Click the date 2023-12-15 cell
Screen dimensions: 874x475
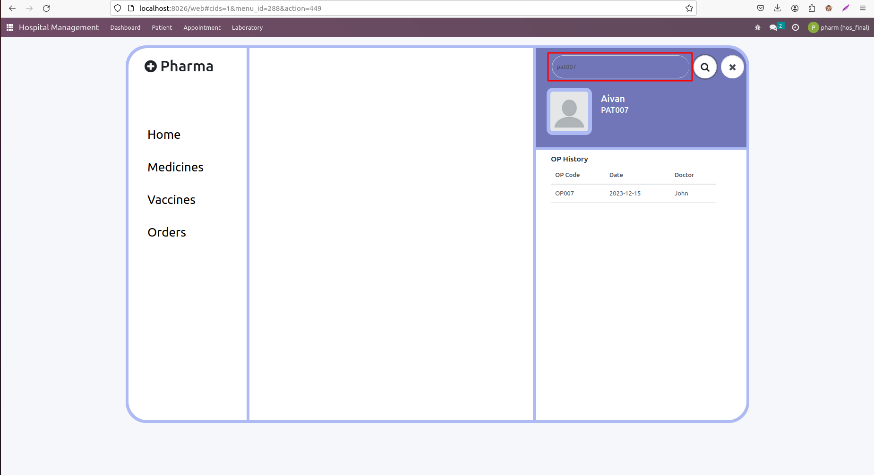[625, 193]
